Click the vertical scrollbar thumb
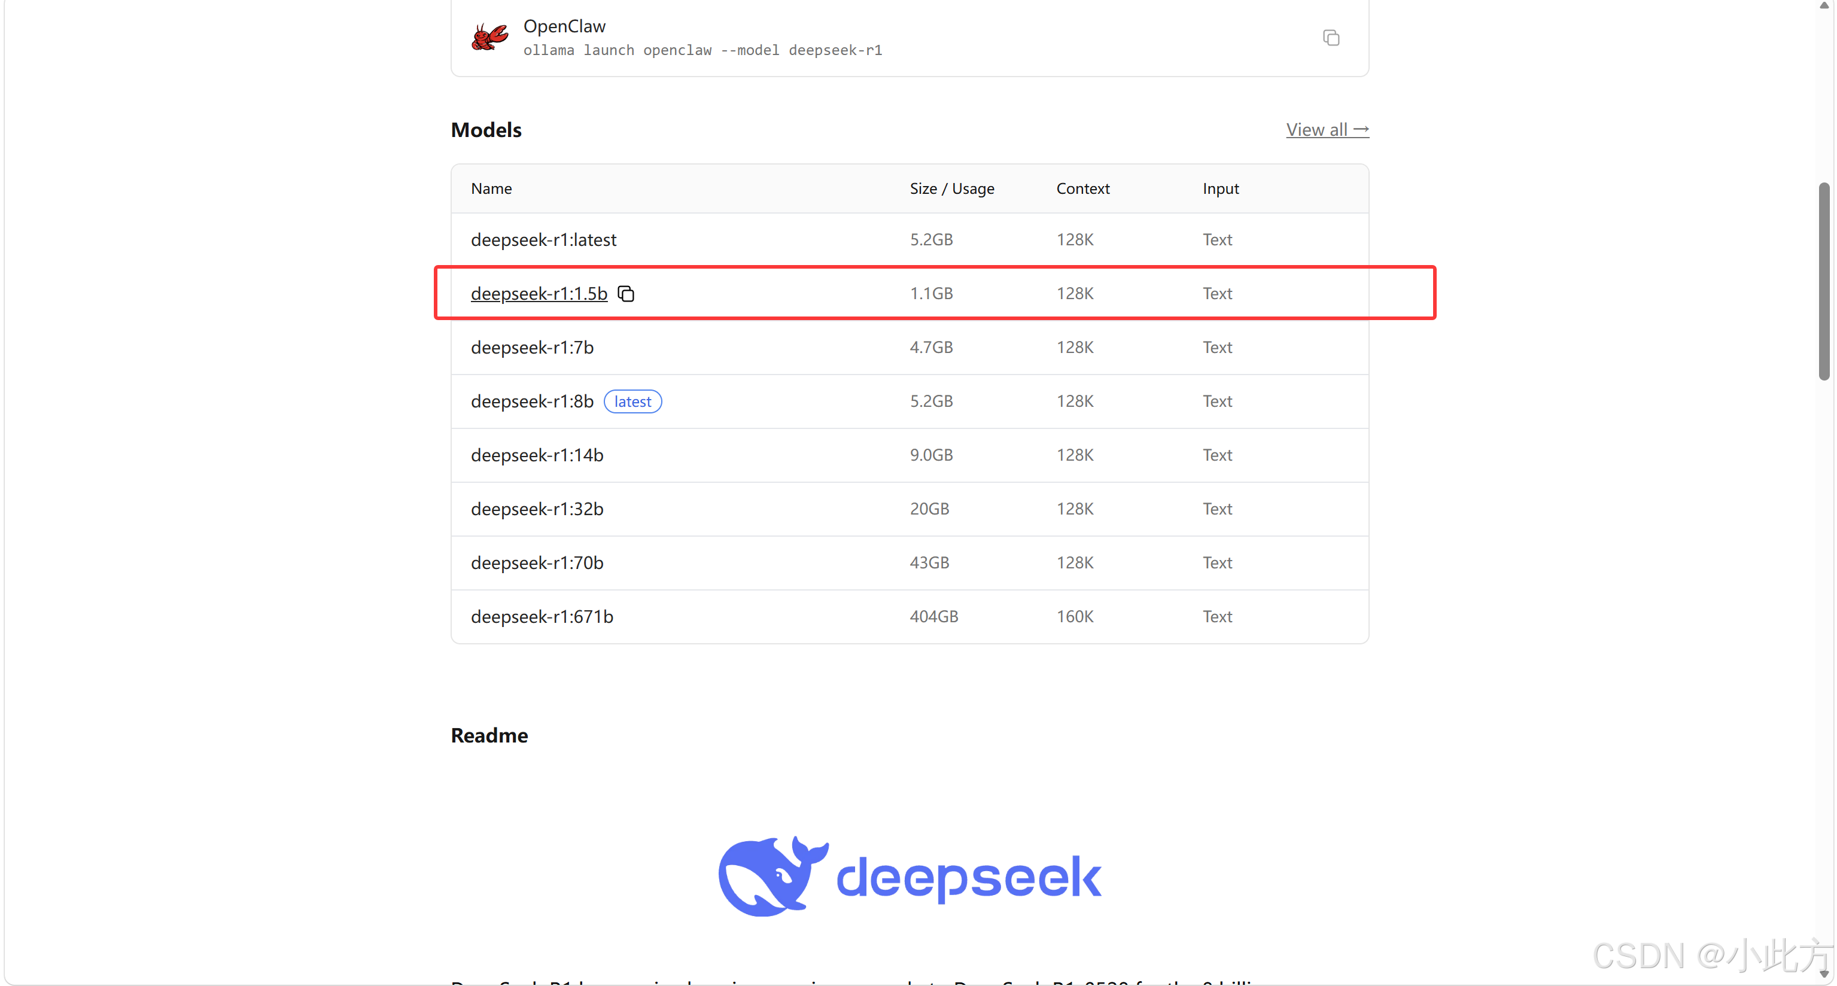 click(1823, 282)
